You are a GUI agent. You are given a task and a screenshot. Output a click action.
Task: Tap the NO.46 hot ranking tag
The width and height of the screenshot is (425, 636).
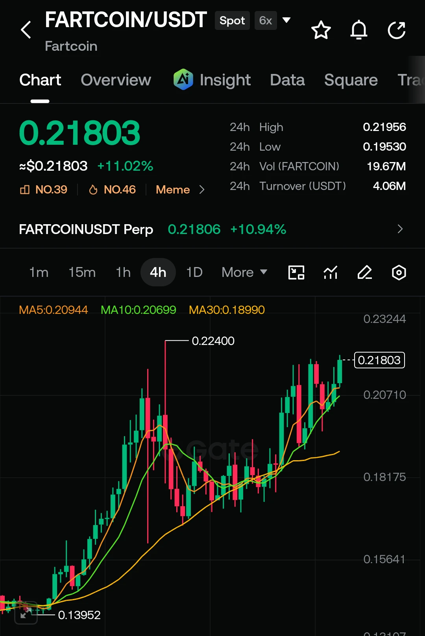(112, 190)
